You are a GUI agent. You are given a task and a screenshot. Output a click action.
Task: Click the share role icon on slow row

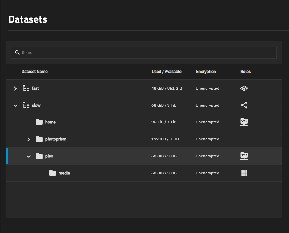point(244,105)
